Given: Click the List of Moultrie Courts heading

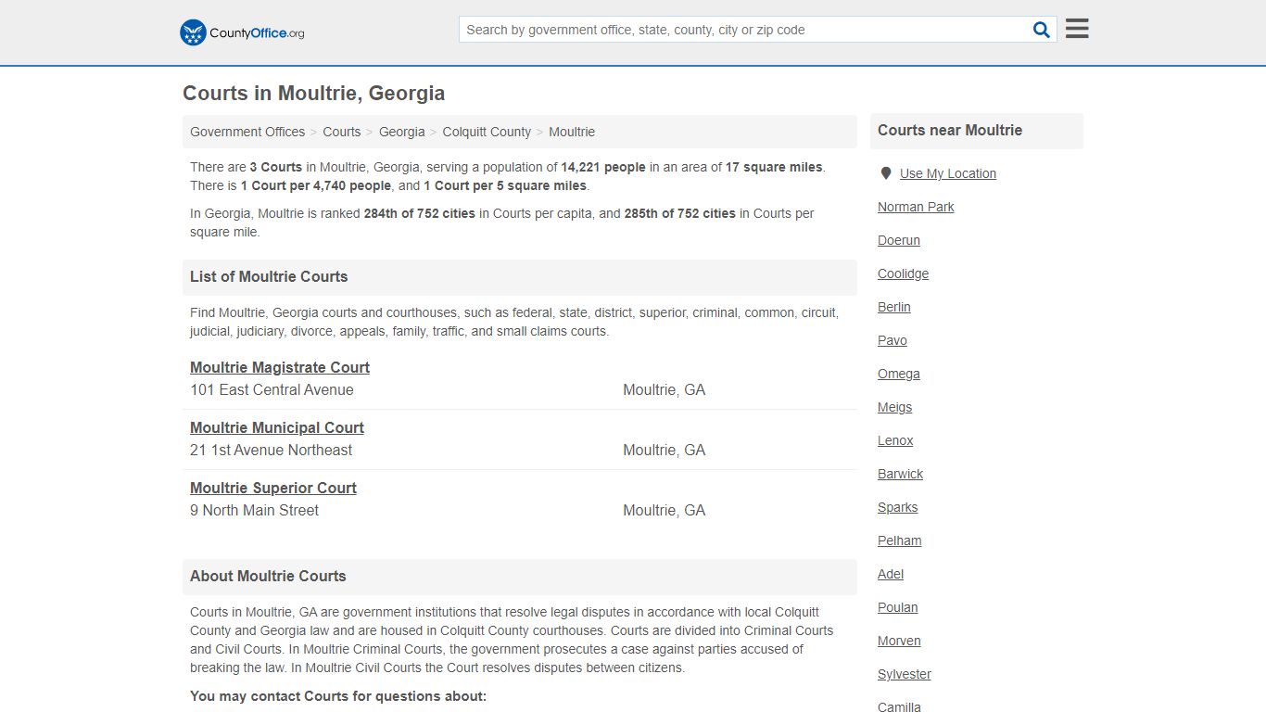Looking at the screenshot, I should point(269,276).
